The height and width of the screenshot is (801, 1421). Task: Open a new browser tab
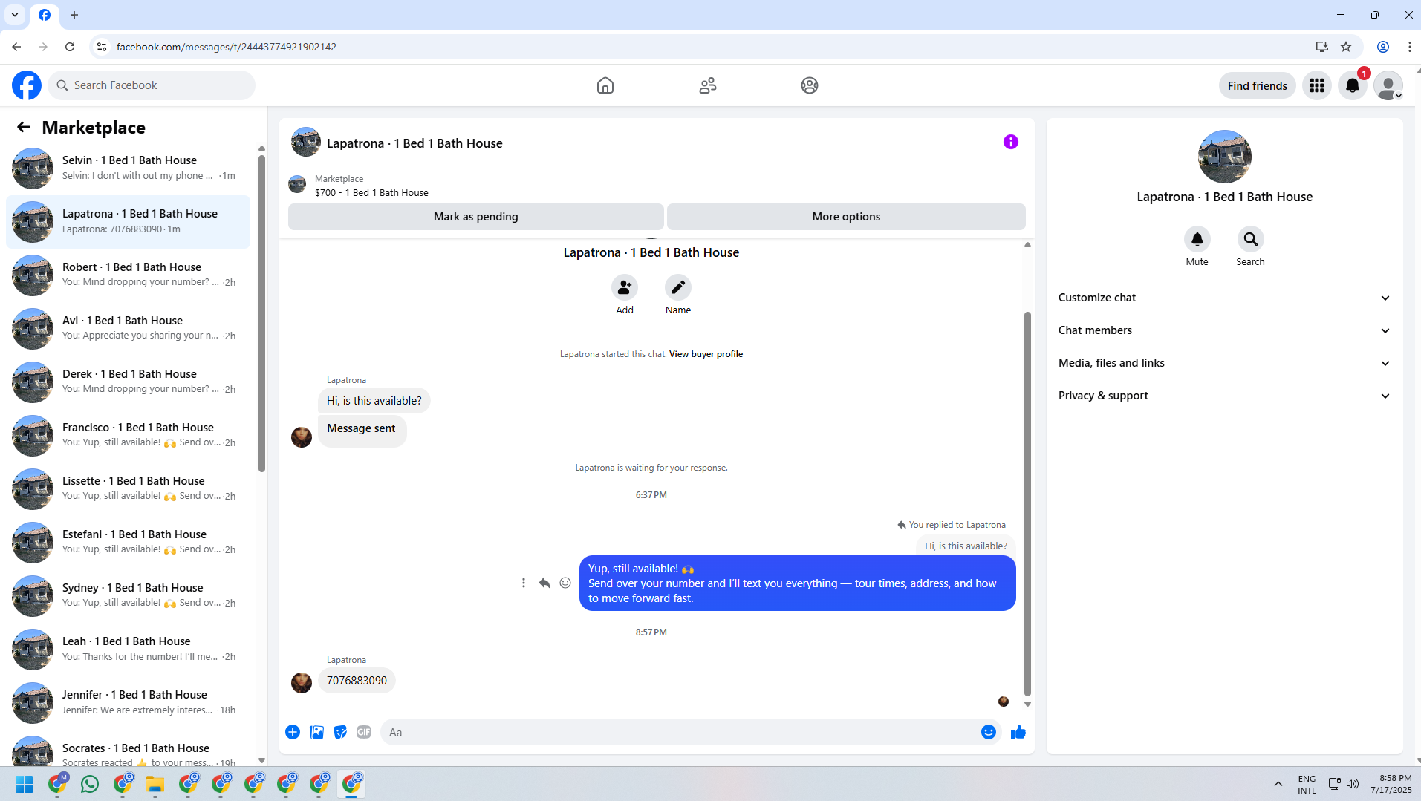[74, 15]
